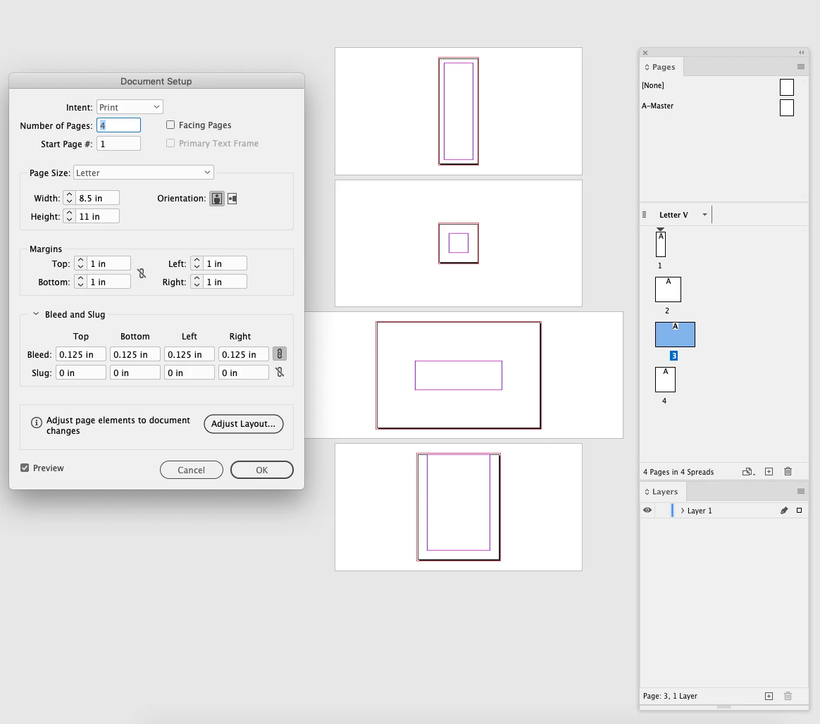Select Layer 1 row in Layers panel
This screenshot has height=724, width=820.
pyautogui.click(x=724, y=511)
